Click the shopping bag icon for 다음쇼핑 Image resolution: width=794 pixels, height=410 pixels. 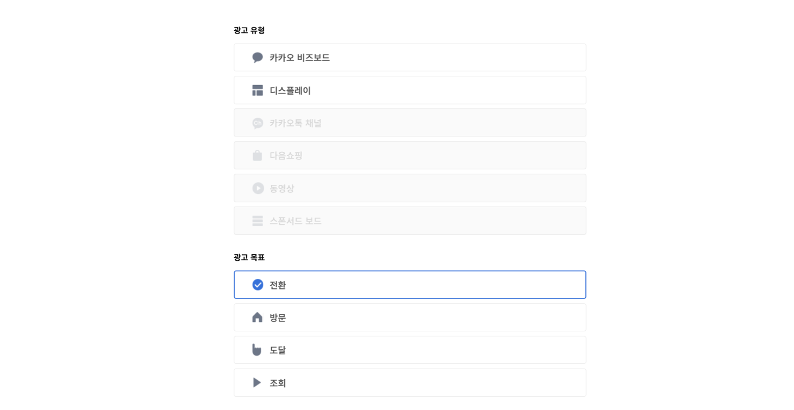[x=257, y=155]
